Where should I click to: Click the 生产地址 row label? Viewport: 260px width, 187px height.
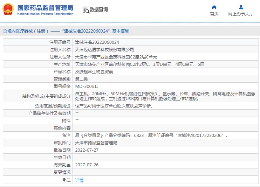coord(62,64)
